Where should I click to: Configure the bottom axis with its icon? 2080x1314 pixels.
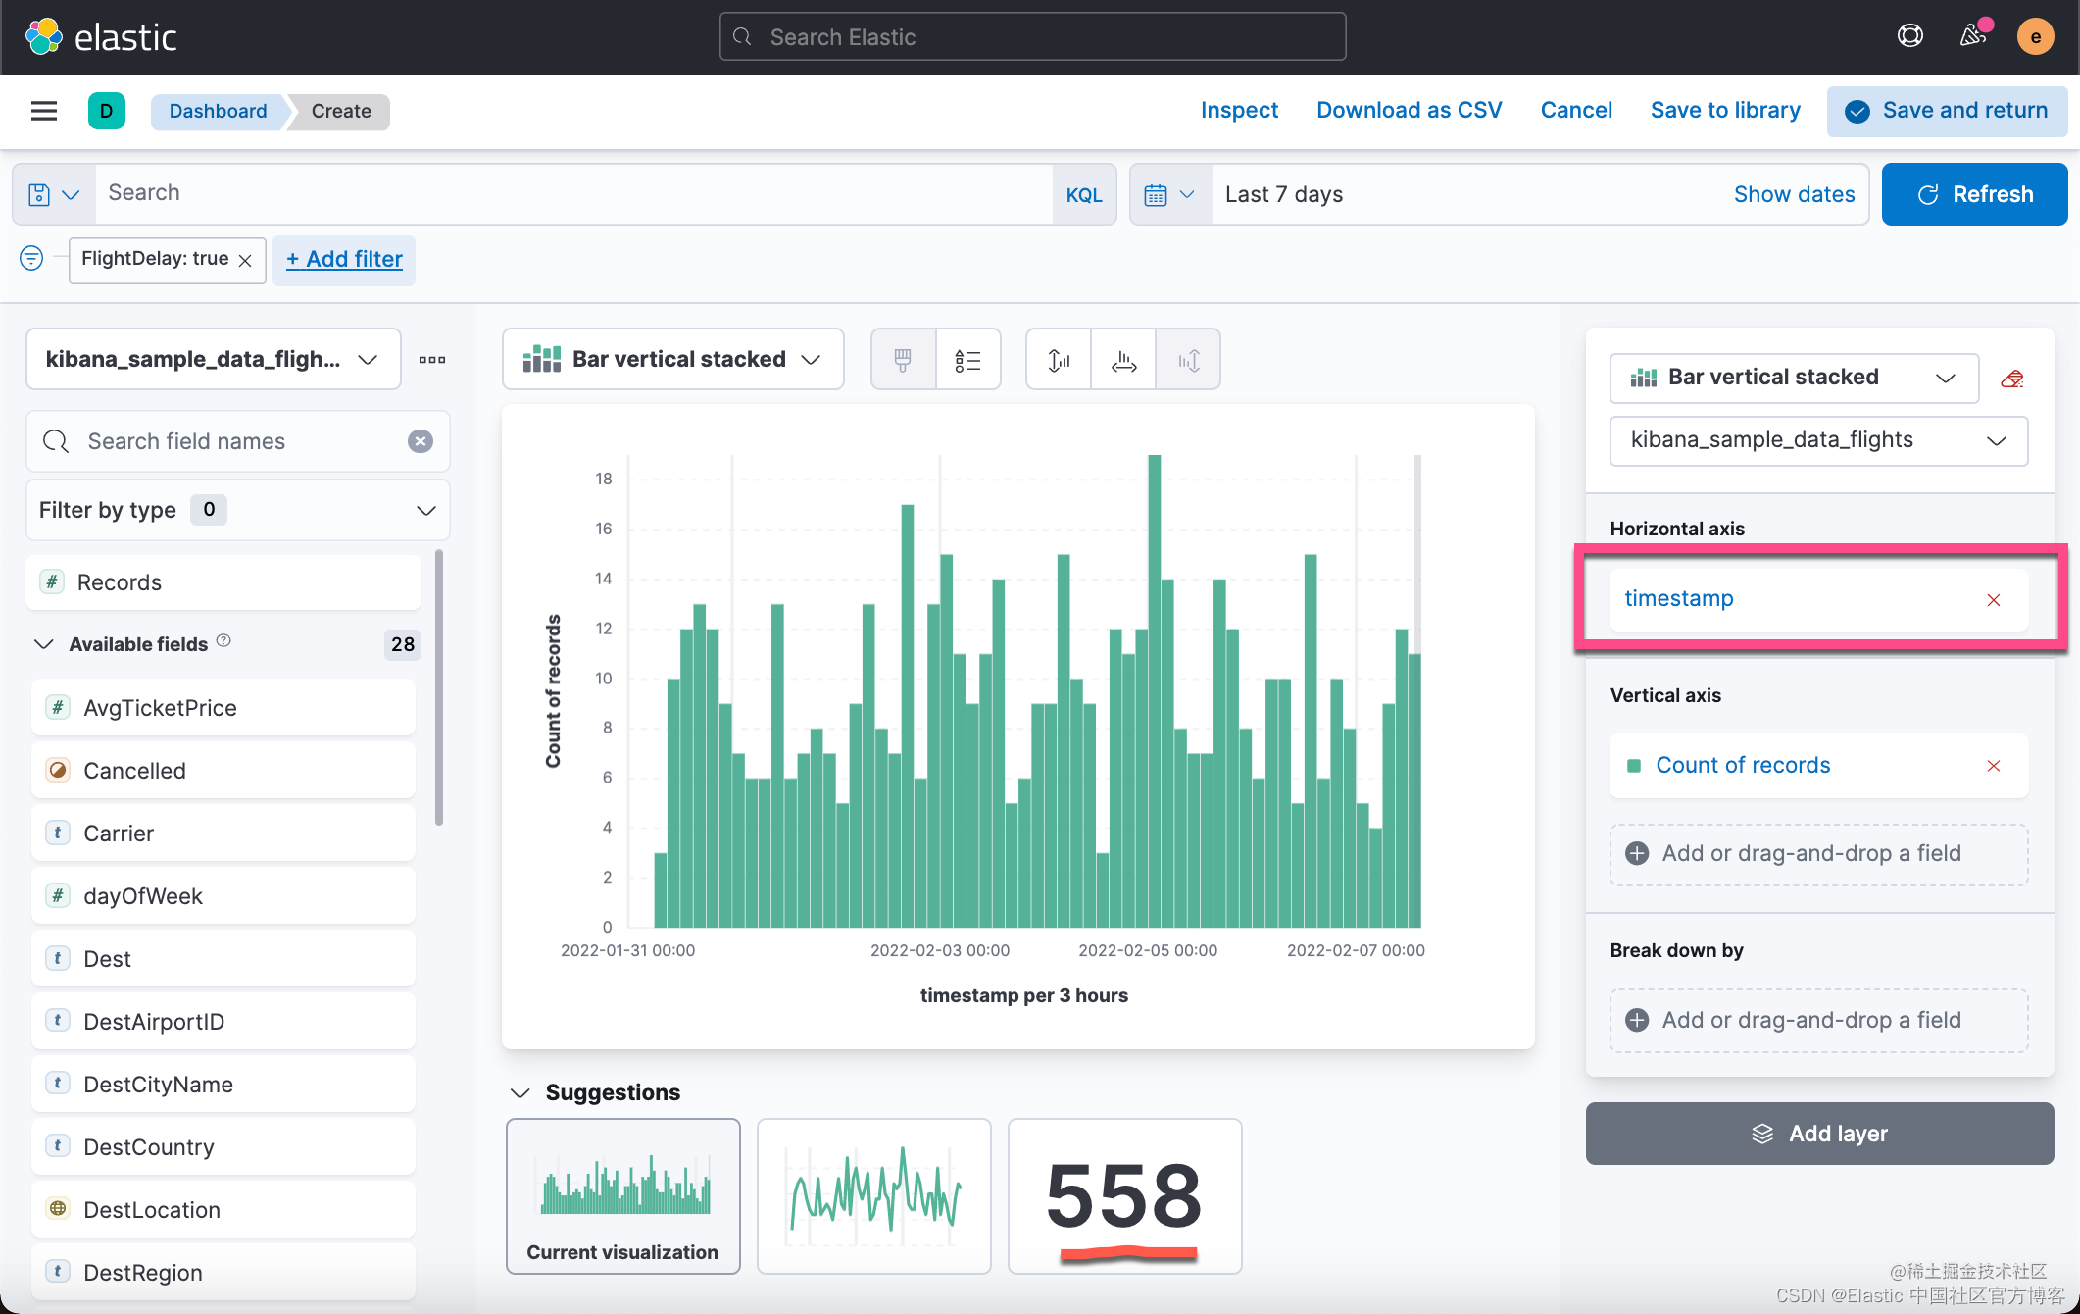pyautogui.click(x=1122, y=359)
